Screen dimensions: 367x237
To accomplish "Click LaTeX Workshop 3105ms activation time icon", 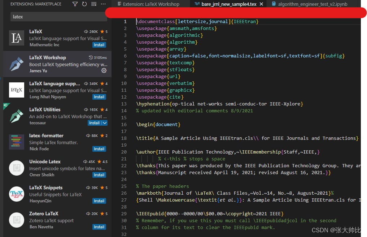I will point(91,57).
